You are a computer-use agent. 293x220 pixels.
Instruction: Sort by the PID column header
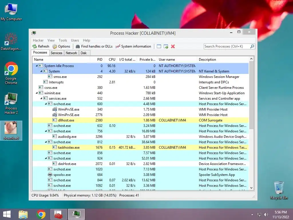97,60
